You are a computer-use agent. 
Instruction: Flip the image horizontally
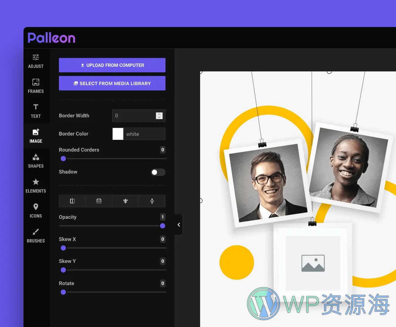(72, 201)
